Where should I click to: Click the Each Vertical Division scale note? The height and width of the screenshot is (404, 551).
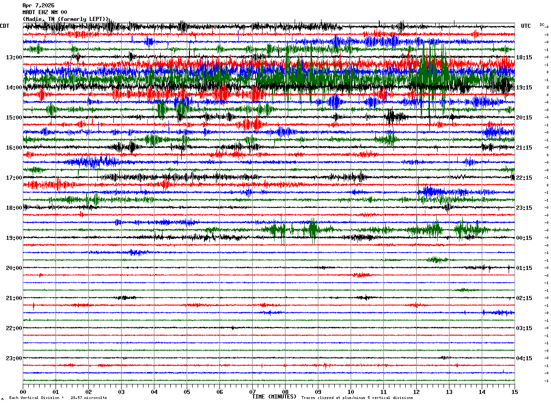click(x=58, y=398)
